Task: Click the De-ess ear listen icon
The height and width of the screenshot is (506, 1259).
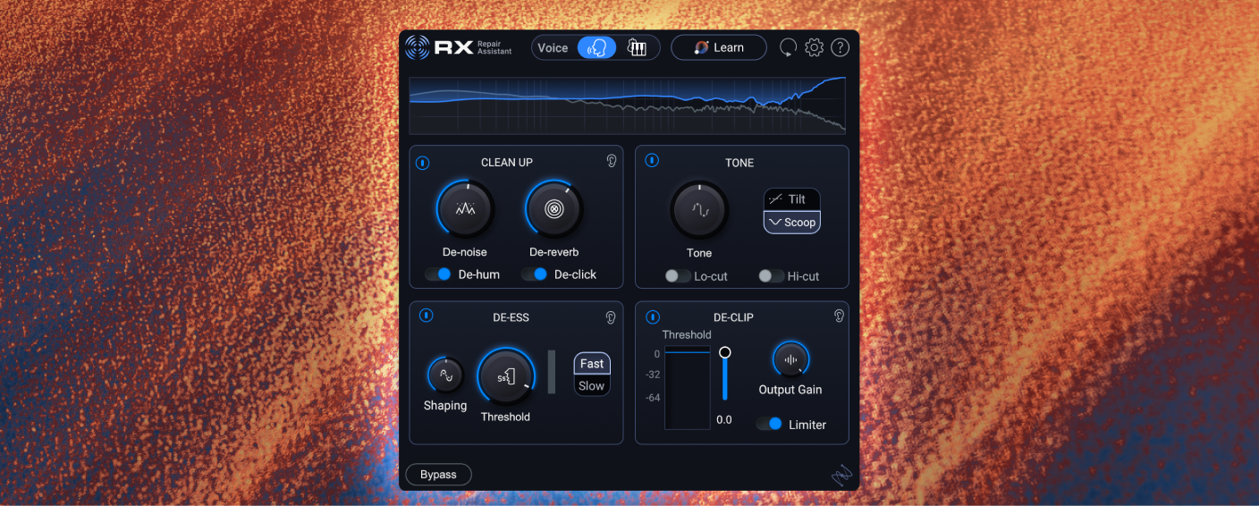Action: (x=612, y=316)
